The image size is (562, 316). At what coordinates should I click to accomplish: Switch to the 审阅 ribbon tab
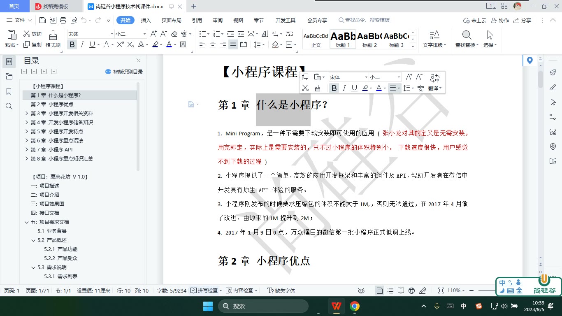tap(218, 20)
